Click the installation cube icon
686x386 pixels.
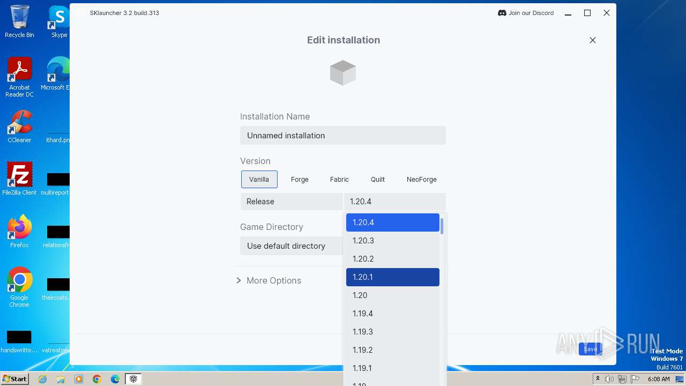[x=343, y=73]
